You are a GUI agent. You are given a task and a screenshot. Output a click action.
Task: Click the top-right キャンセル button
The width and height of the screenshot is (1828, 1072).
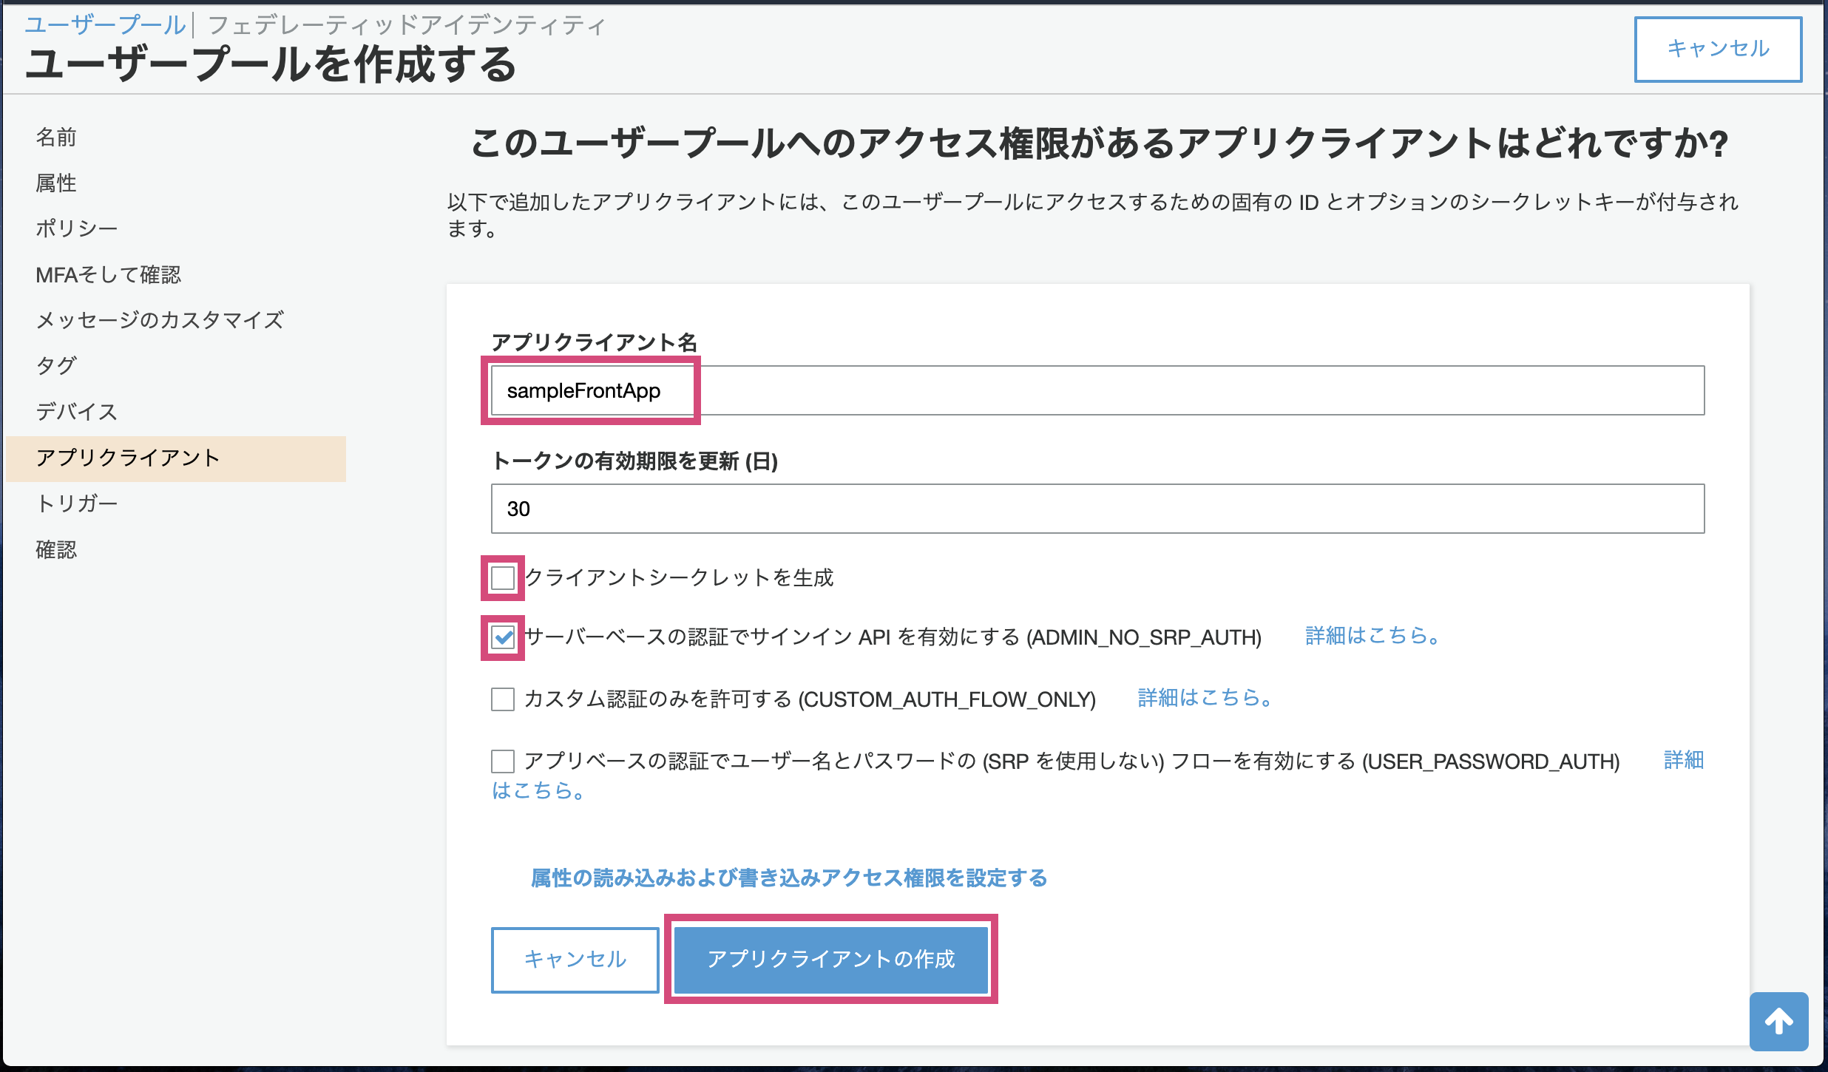(x=1717, y=49)
